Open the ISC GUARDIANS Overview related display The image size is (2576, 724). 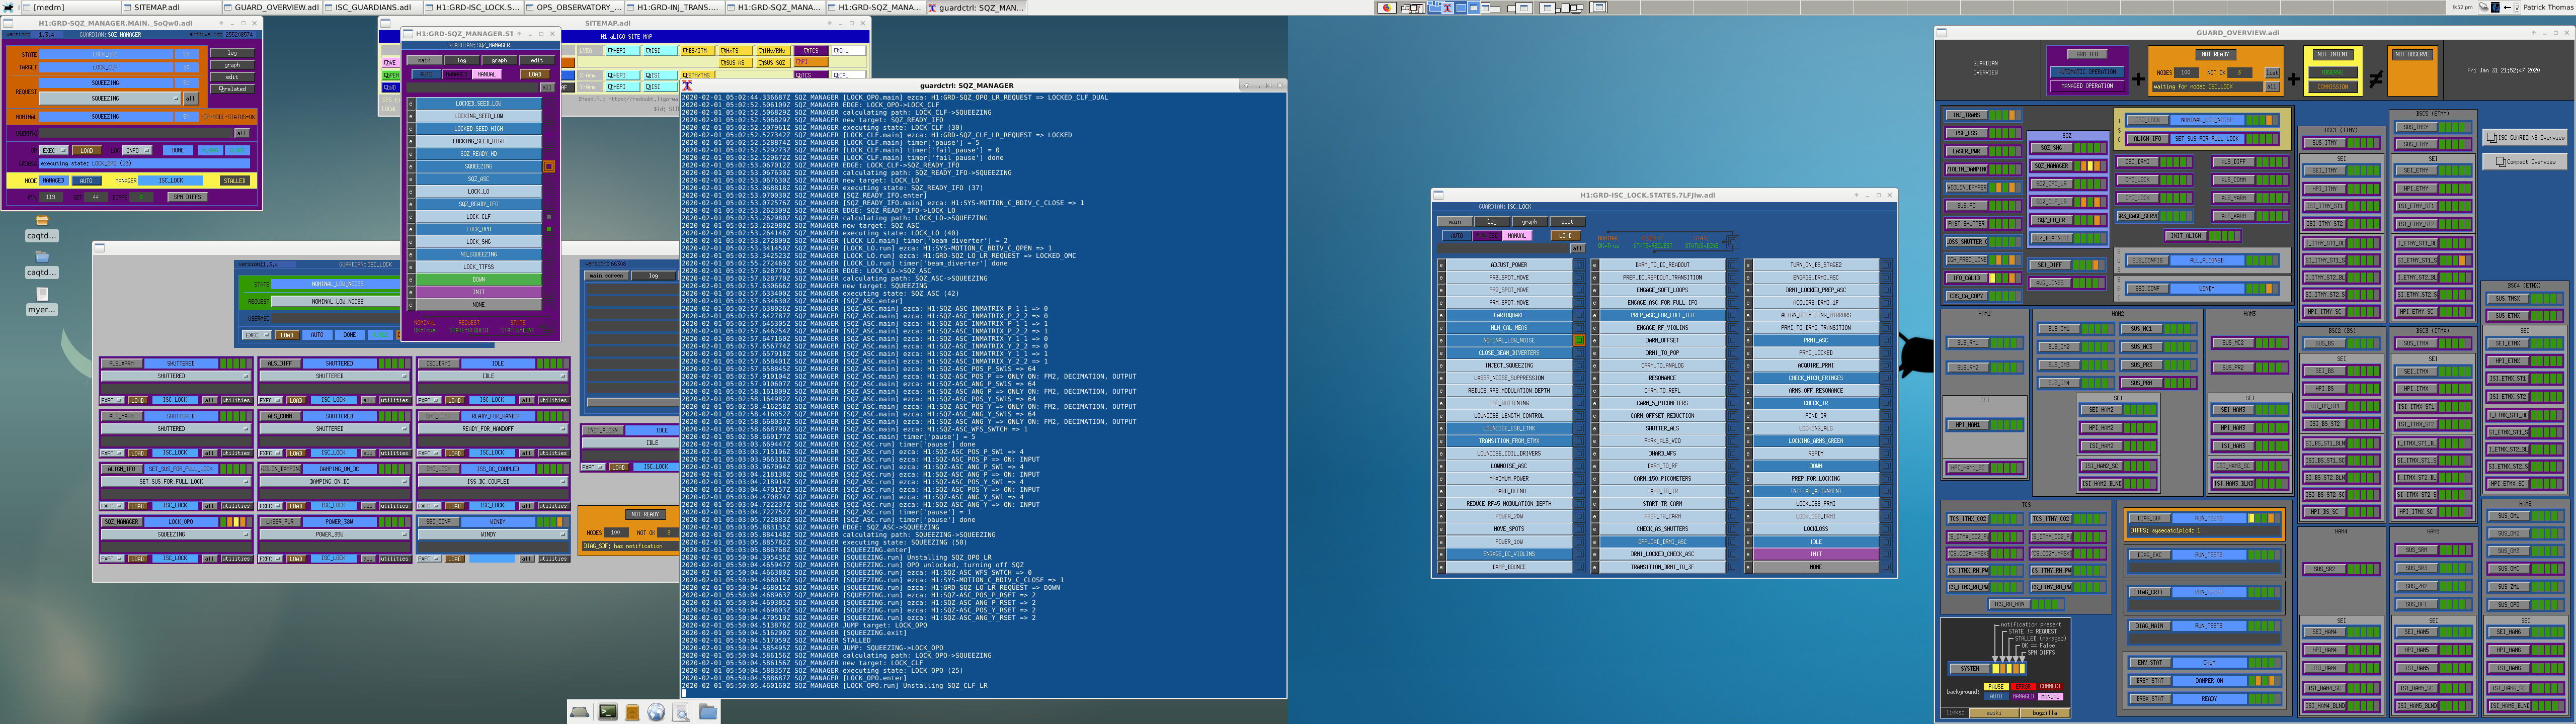click(x=2524, y=137)
